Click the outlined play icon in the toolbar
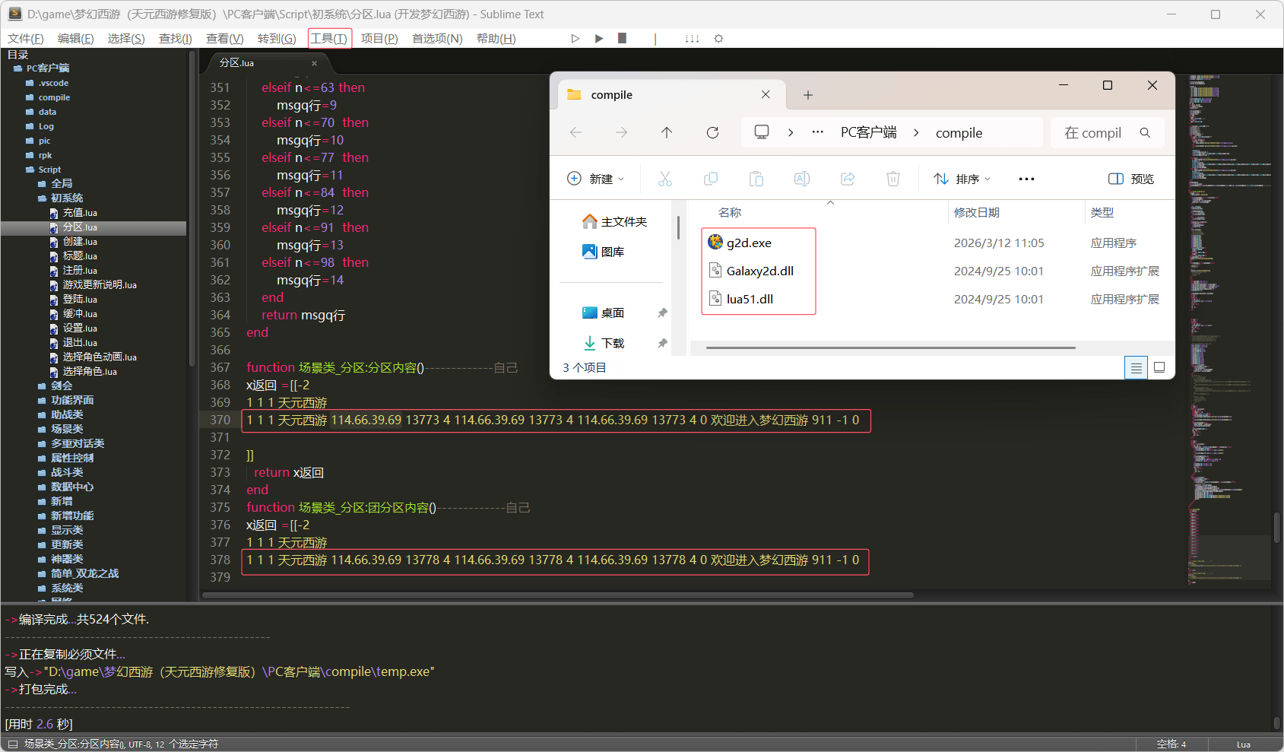Image resolution: width=1284 pixels, height=752 pixels. click(x=575, y=39)
